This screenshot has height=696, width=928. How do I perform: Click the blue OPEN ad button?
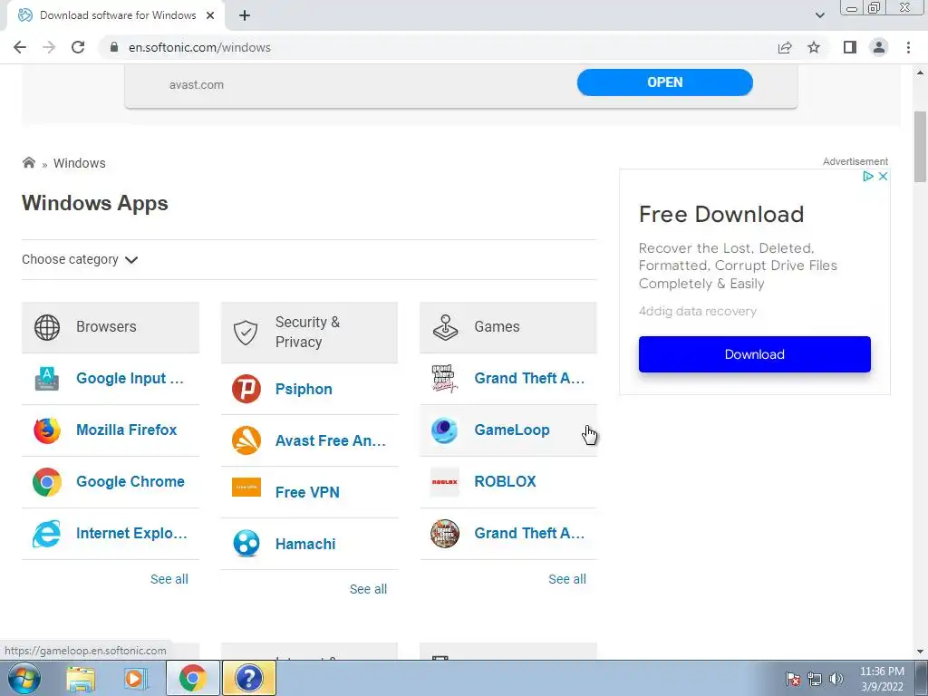tap(664, 82)
